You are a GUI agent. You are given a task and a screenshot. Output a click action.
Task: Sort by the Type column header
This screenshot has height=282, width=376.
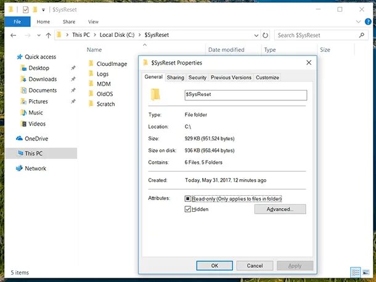pos(270,50)
